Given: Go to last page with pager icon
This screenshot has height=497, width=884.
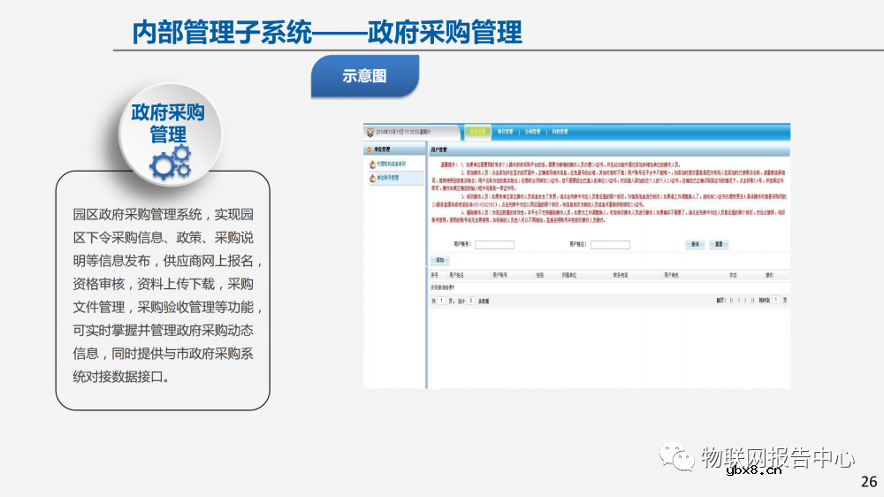Looking at the screenshot, I should [x=752, y=301].
